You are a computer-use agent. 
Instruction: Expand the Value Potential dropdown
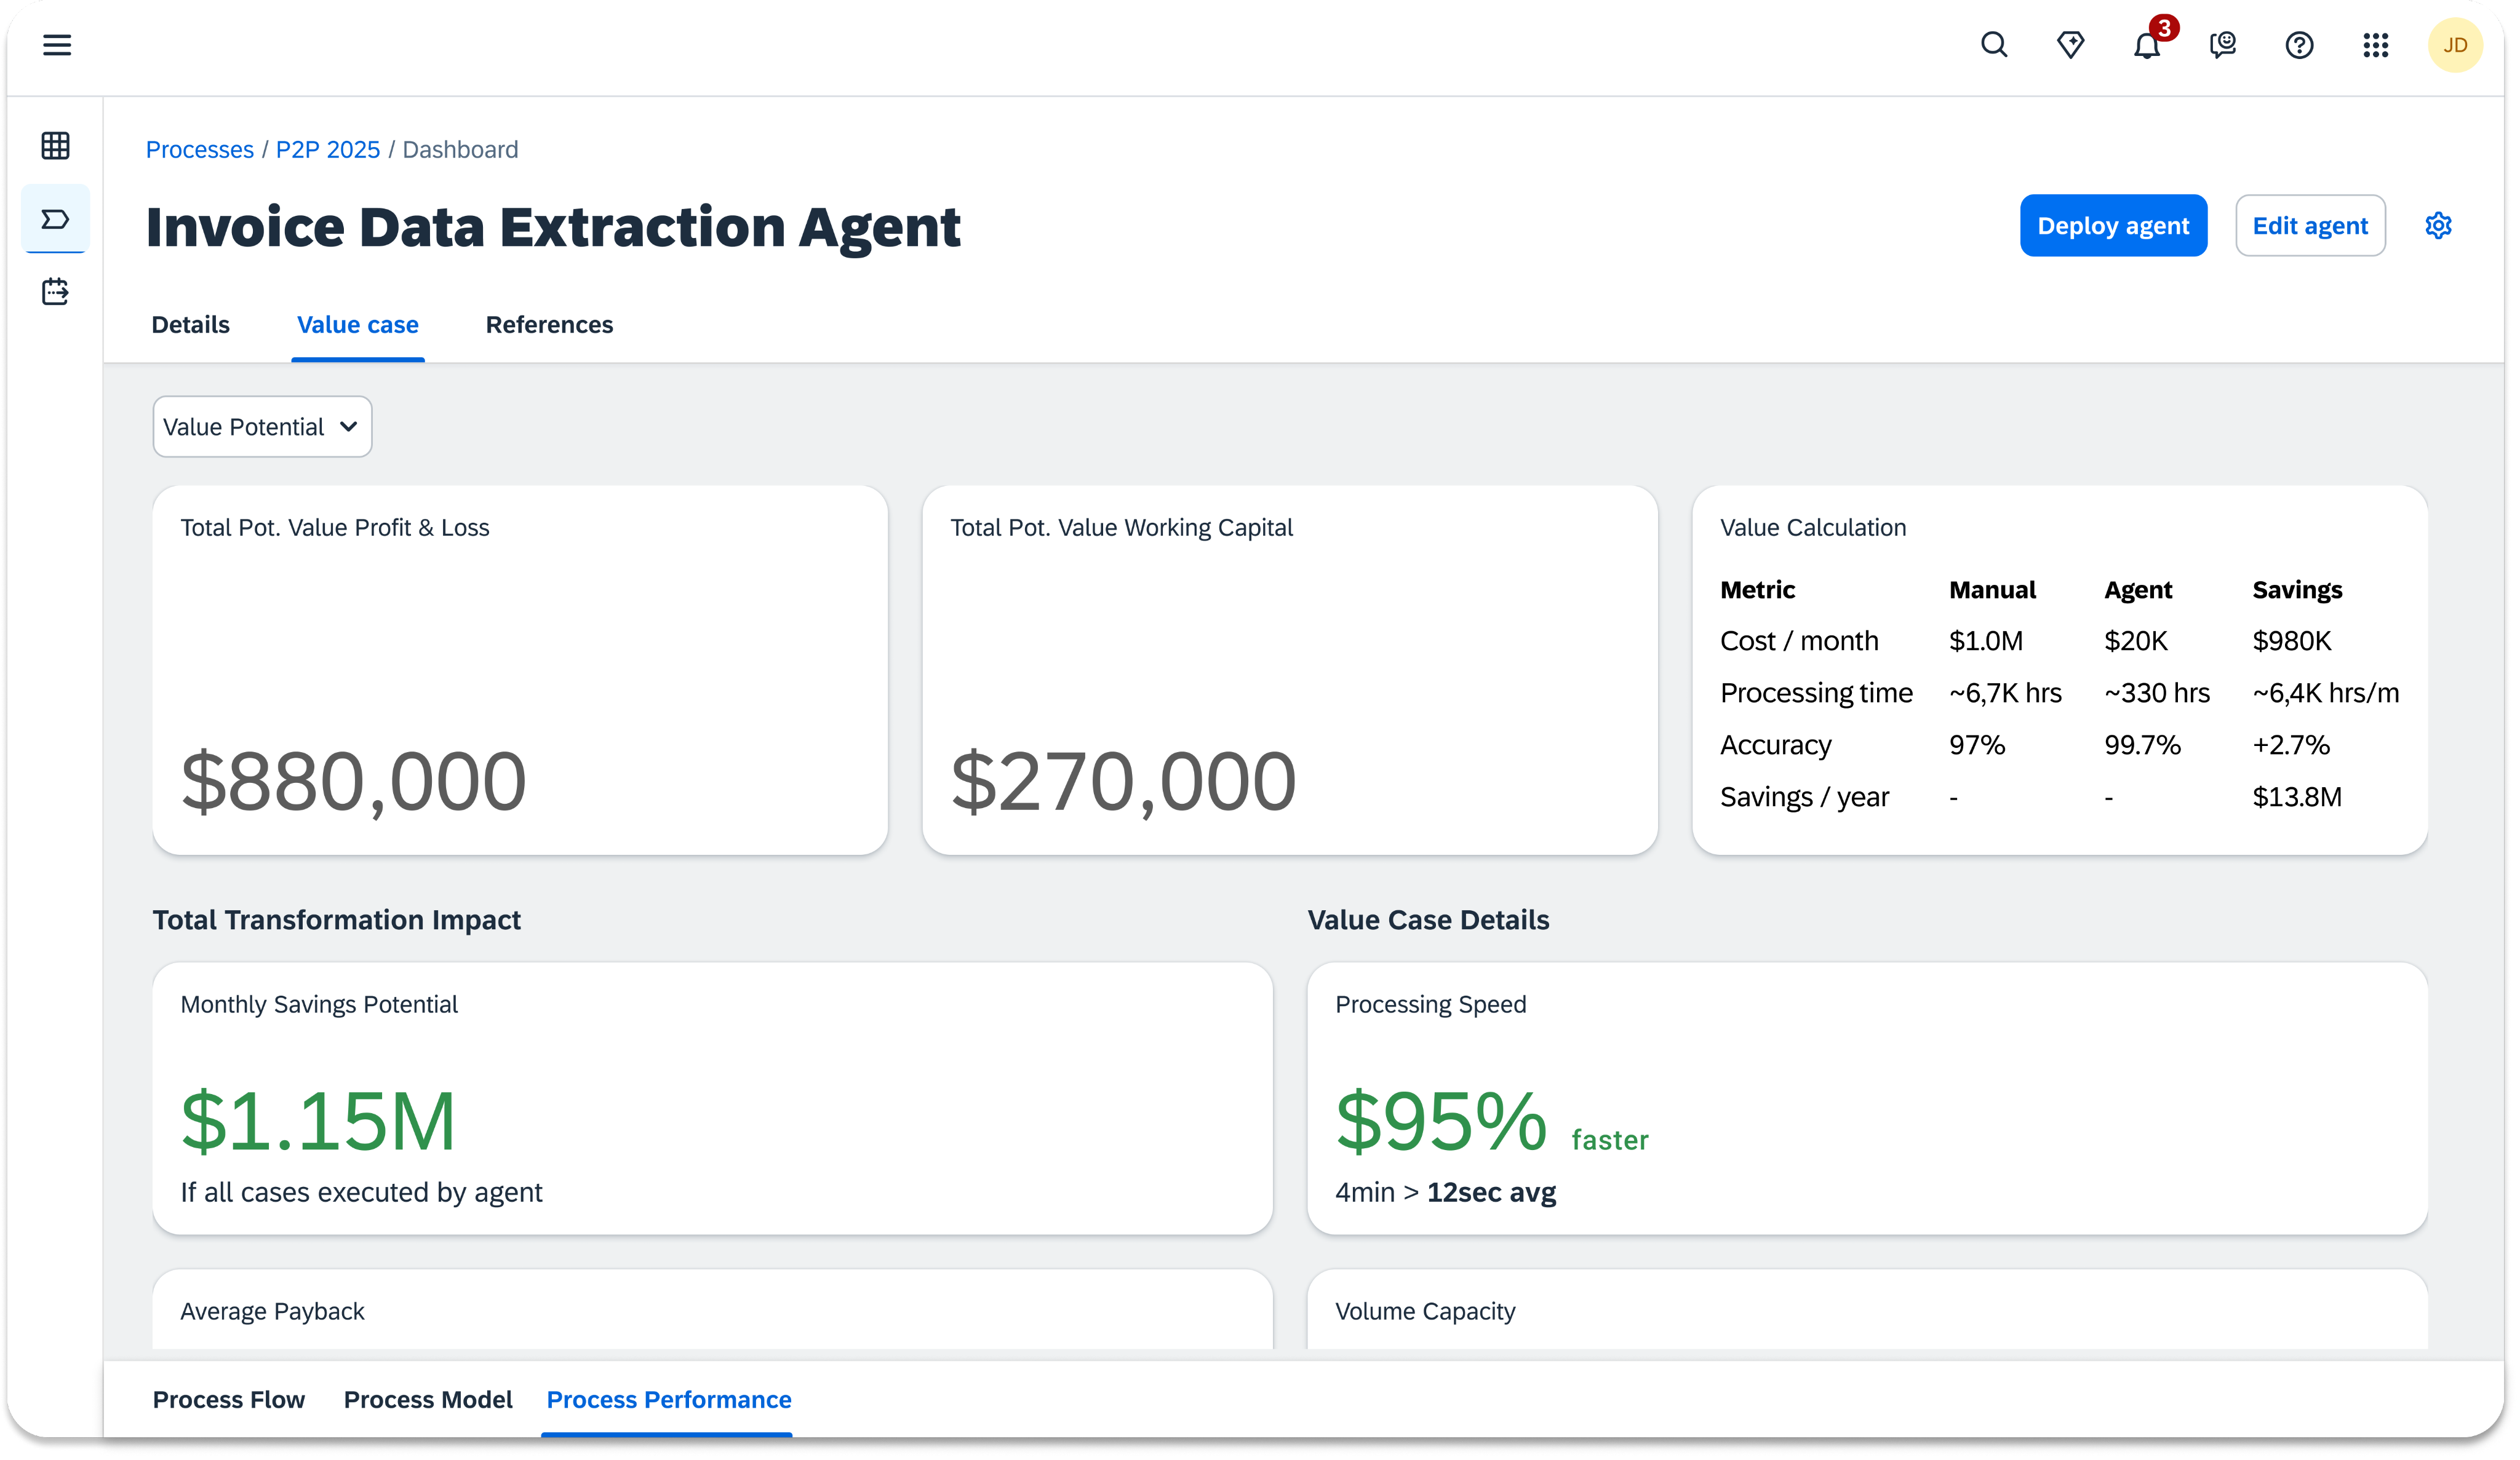pos(262,427)
